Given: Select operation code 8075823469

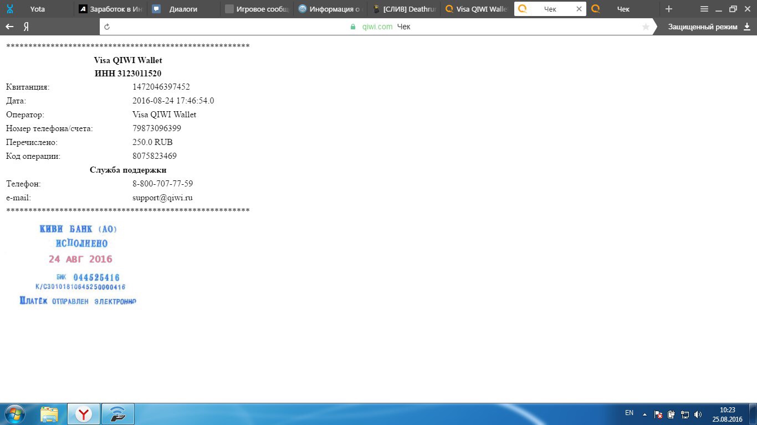Looking at the screenshot, I should pyautogui.click(x=155, y=156).
